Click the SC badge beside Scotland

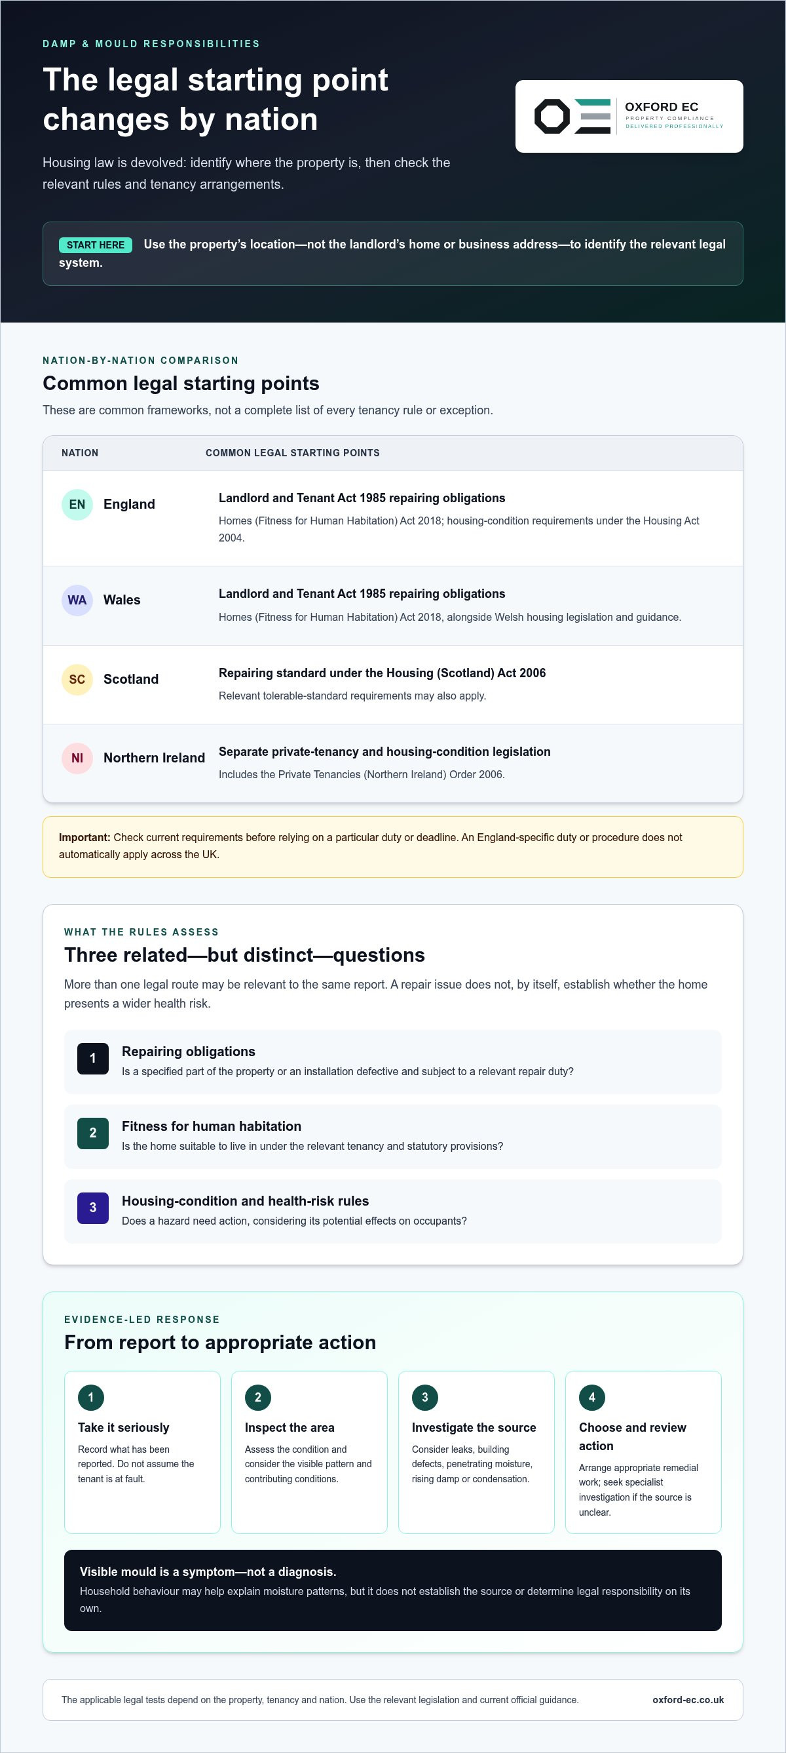coord(77,679)
